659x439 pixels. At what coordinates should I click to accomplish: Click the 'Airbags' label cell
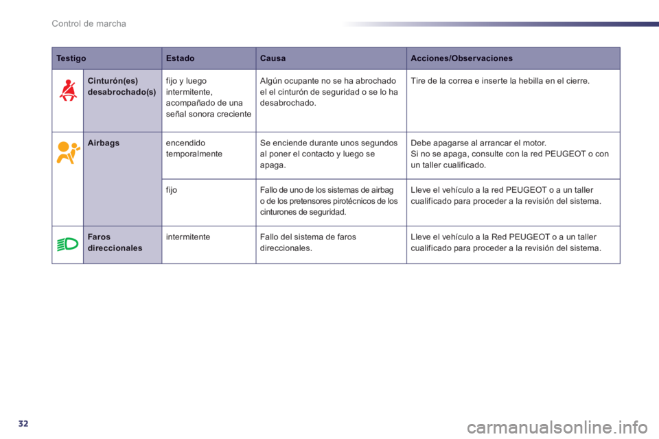122,179
